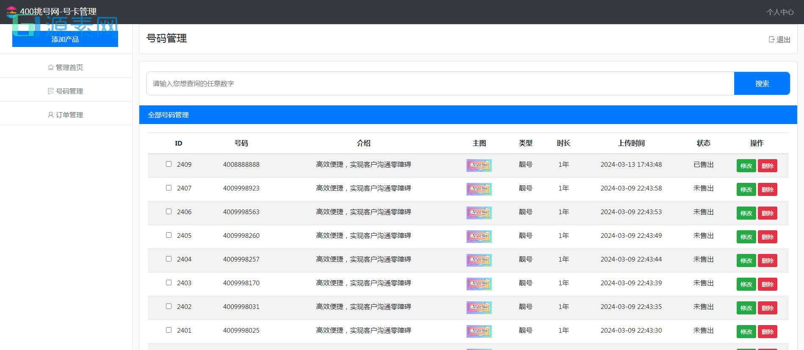Viewport: 804px width, 350px height.
Task: Click the 退出 link
Action: (779, 39)
